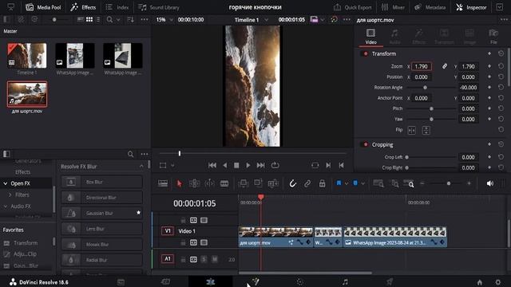Expand Open FX tree item
The image size is (511, 287).
[6, 183]
